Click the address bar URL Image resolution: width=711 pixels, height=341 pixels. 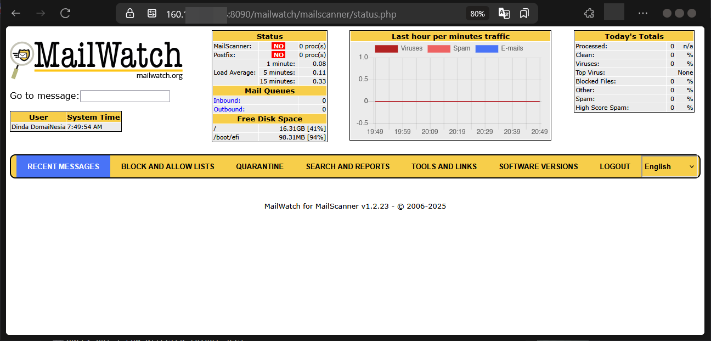281,14
